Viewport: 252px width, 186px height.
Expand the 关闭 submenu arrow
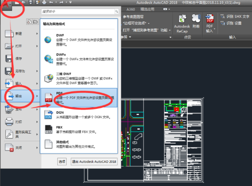pos(37,147)
